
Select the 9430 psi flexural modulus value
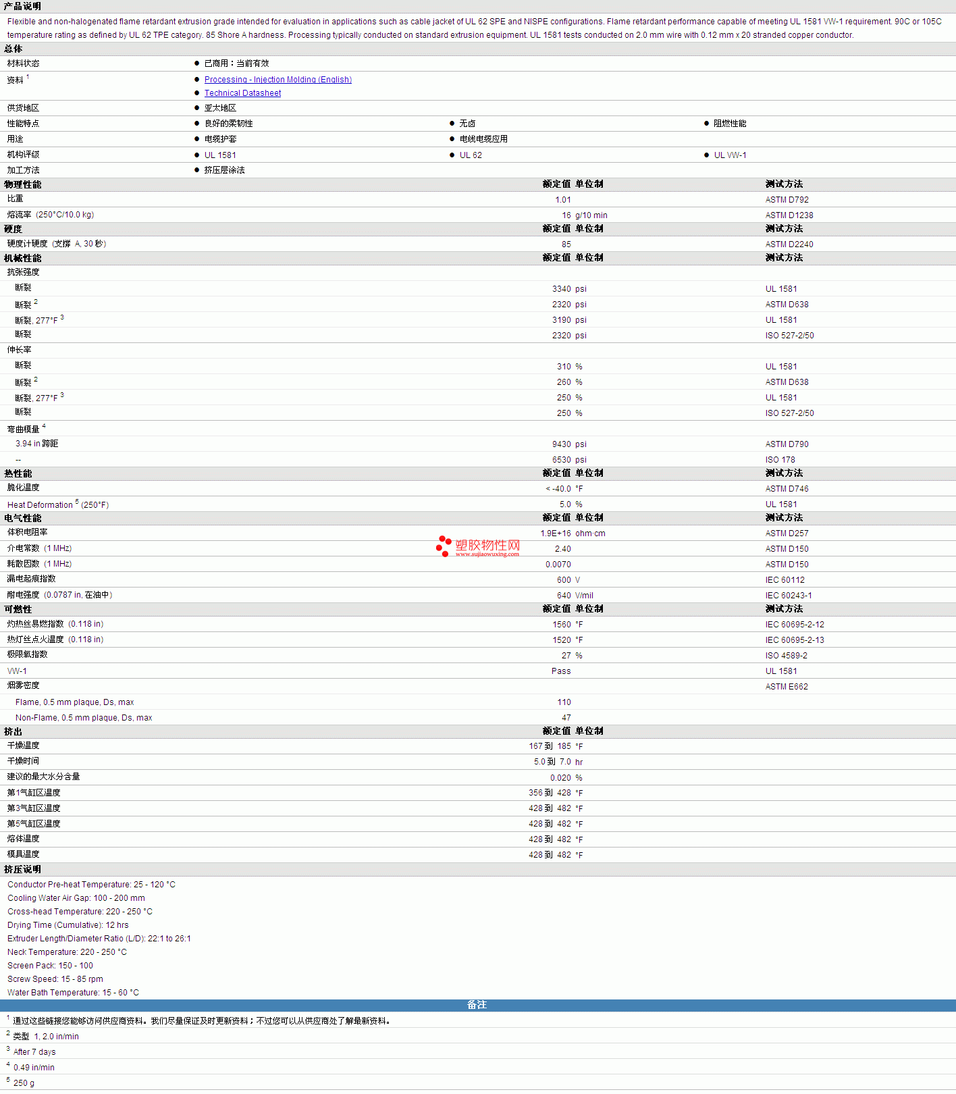(569, 444)
